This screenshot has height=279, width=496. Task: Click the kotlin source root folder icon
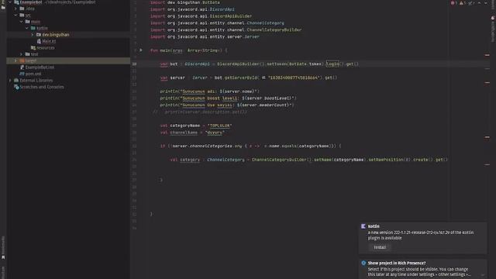tap(33, 28)
